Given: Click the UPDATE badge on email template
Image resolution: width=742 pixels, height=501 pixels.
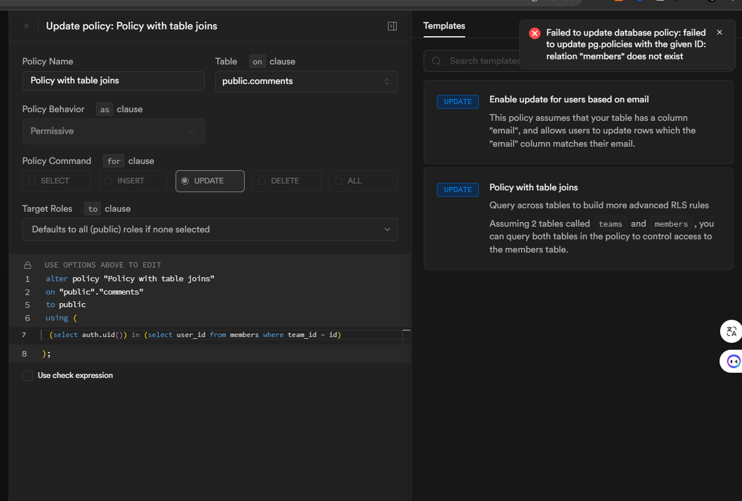Looking at the screenshot, I should coord(458,102).
